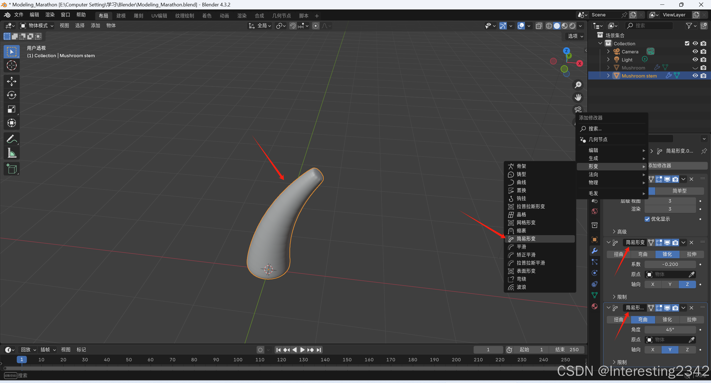Select the Rotate tool
Image resolution: width=711 pixels, height=383 pixels.
click(11, 95)
